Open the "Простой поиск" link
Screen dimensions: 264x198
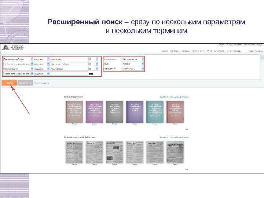(41, 83)
